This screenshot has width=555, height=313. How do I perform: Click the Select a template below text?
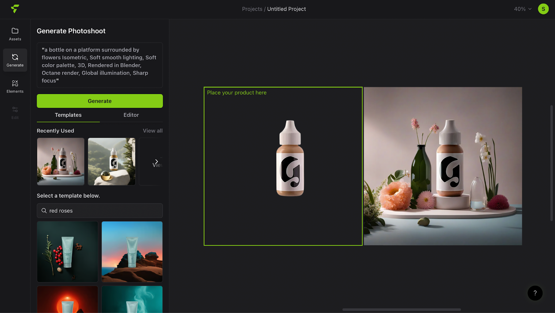68,196
